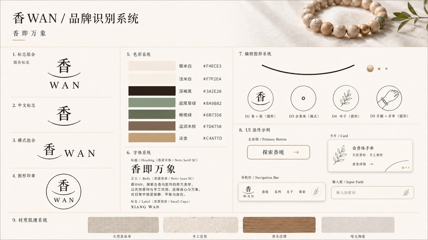The height and width of the screenshot is (240, 428).
Task: Click the 9. 材质肌理系统 section heading
Action: 30,220
